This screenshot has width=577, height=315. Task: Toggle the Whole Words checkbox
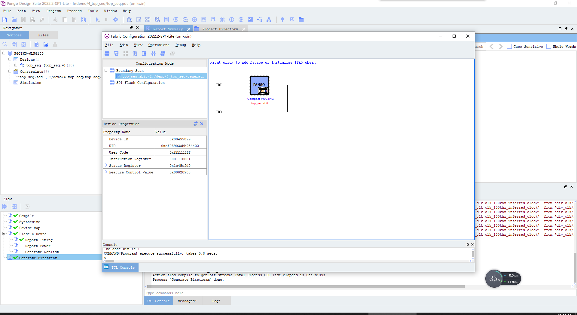(549, 46)
